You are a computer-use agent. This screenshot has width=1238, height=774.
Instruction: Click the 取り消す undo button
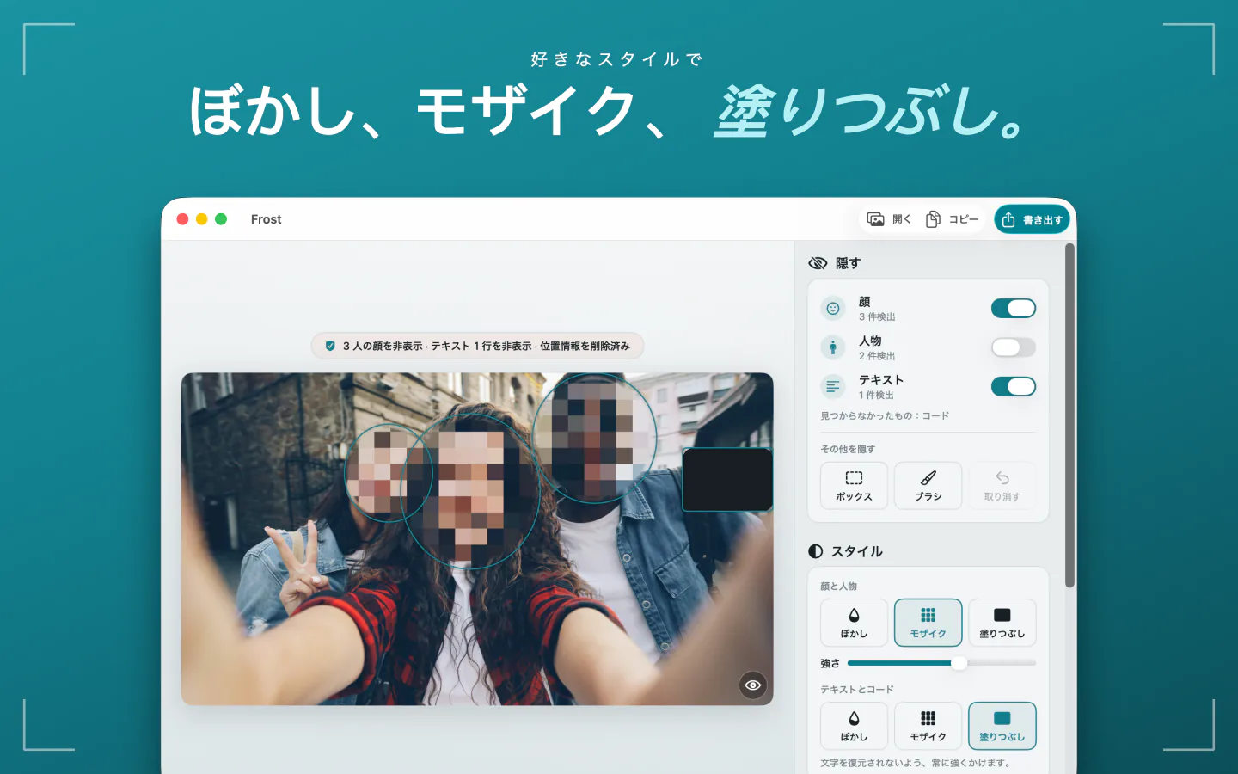click(x=1002, y=486)
